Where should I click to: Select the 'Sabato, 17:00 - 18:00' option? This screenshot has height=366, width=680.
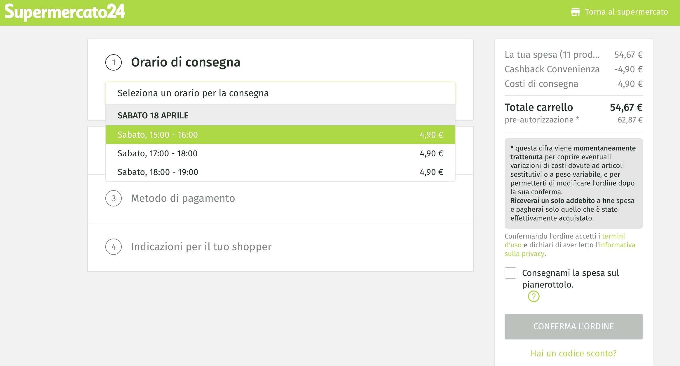tap(280, 153)
